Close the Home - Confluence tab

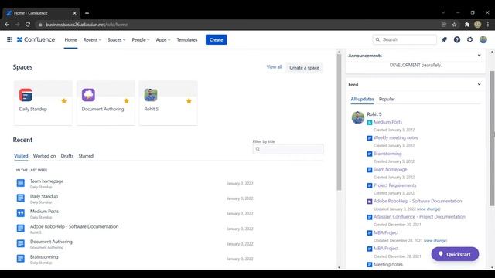(74, 13)
